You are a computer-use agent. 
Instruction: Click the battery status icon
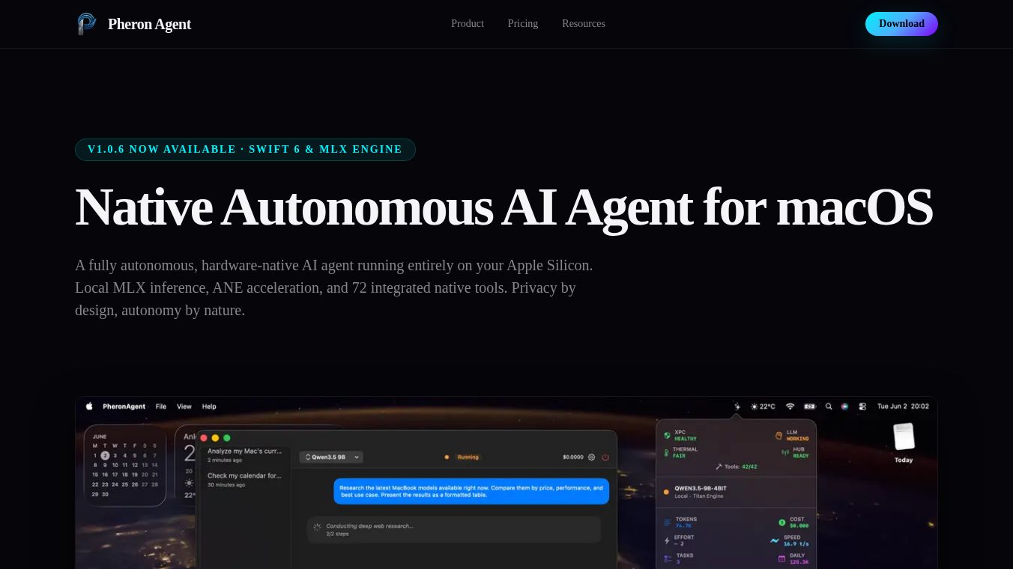[809, 407]
